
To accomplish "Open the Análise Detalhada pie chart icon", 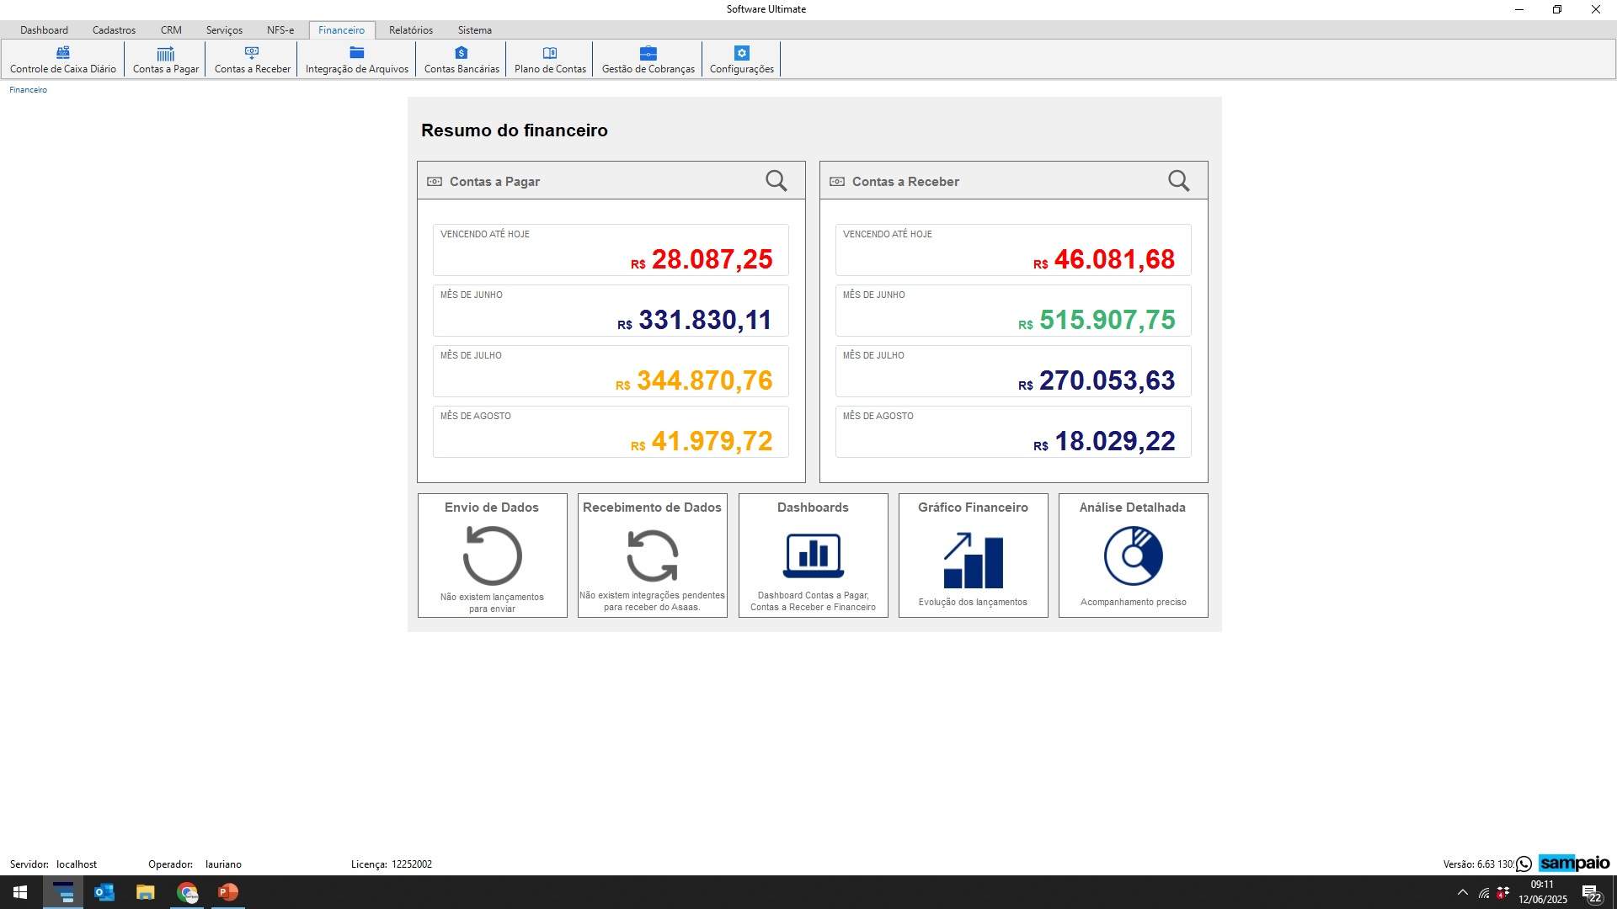I will click(x=1134, y=555).
